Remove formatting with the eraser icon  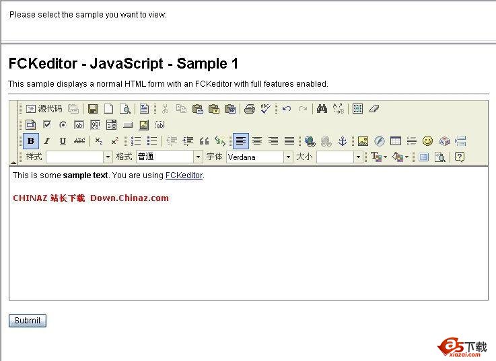(x=374, y=109)
